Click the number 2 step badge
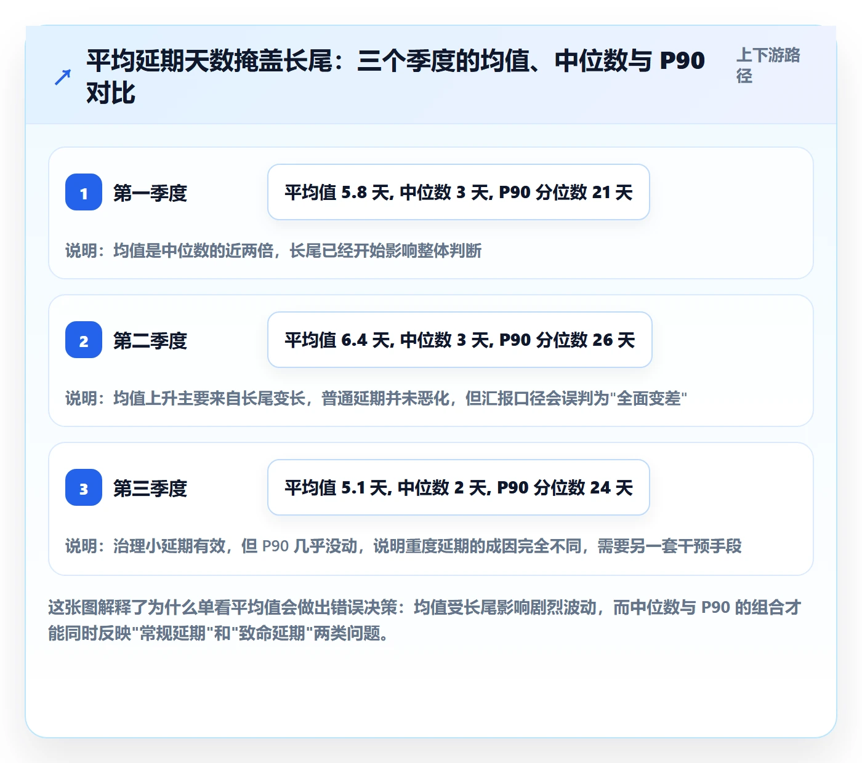The height and width of the screenshot is (763, 862). [x=84, y=340]
